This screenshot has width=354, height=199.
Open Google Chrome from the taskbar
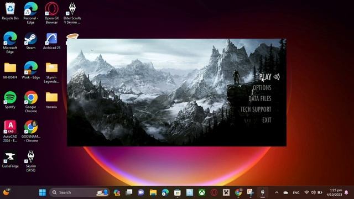[238, 192]
